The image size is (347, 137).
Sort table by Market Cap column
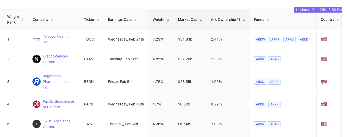pyautogui.click(x=201, y=20)
